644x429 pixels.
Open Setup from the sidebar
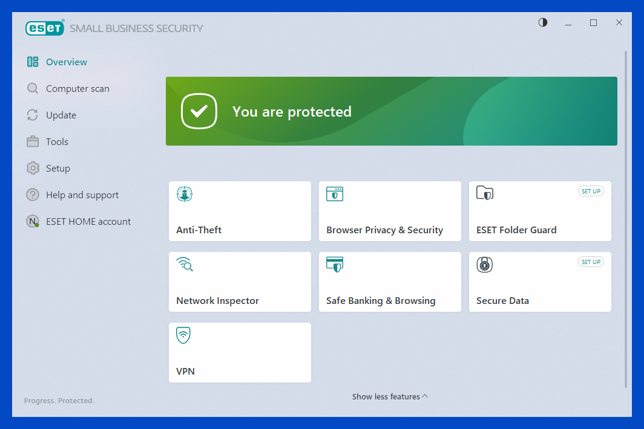point(58,168)
